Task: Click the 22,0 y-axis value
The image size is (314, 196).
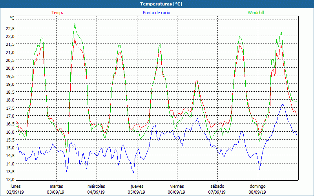Action: [x=10, y=36]
